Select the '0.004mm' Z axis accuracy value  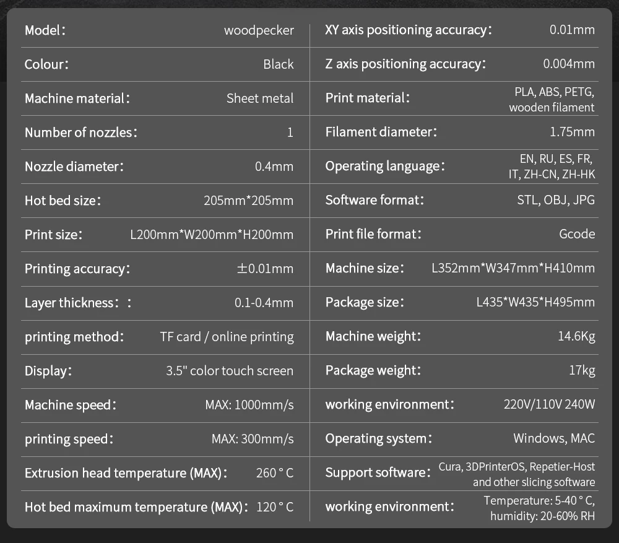[569, 64]
